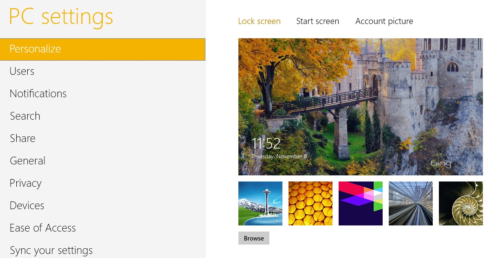489x258 pixels.
Task: Open the Share settings section
Action: [x=22, y=138]
